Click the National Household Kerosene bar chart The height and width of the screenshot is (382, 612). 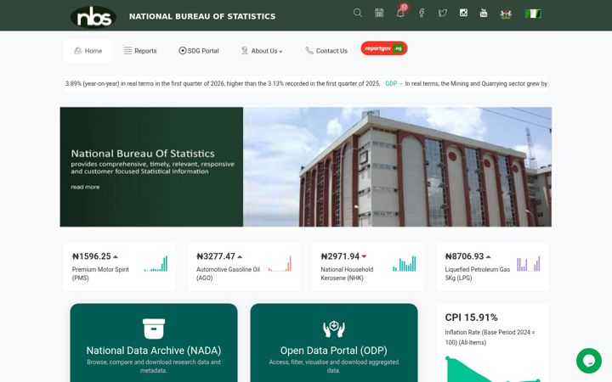[405, 264]
